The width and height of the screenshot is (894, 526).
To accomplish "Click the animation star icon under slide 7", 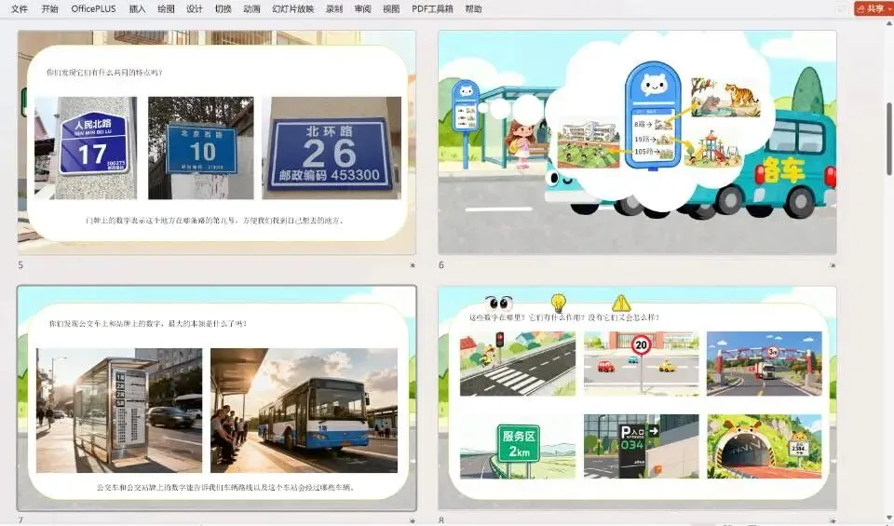I will 413,520.
